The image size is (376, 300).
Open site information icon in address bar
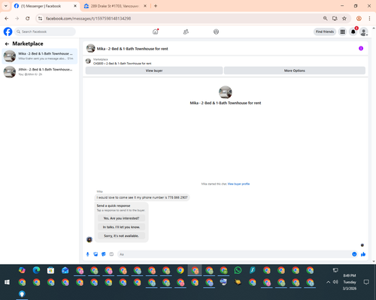point(40,19)
